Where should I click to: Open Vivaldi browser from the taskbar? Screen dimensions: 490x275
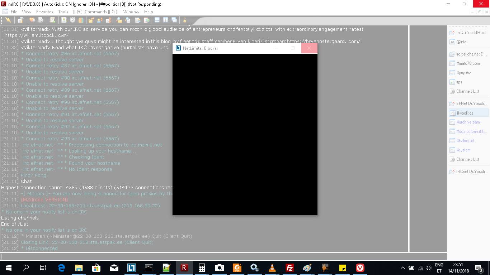(x=360, y=268)
